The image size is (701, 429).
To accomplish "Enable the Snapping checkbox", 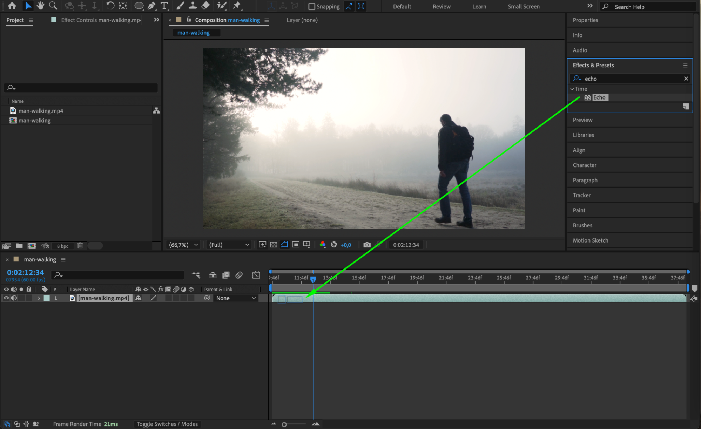I will click(311, 6).
